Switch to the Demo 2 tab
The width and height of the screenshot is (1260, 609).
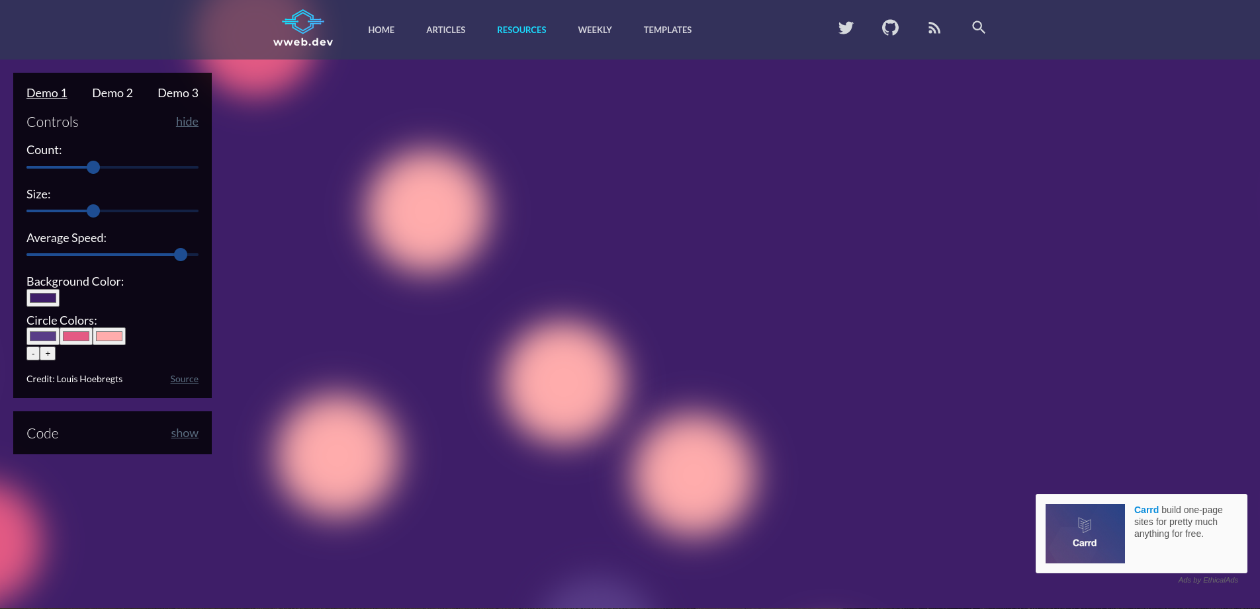click(112, 93)
